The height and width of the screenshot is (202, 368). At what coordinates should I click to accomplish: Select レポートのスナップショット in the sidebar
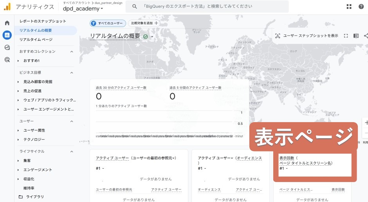(43, 21)
